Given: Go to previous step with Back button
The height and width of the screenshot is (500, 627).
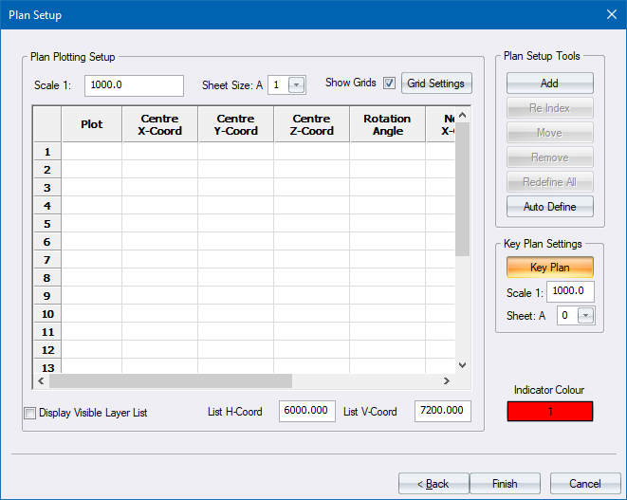Looking at the screenshot, I should [433, 484].
